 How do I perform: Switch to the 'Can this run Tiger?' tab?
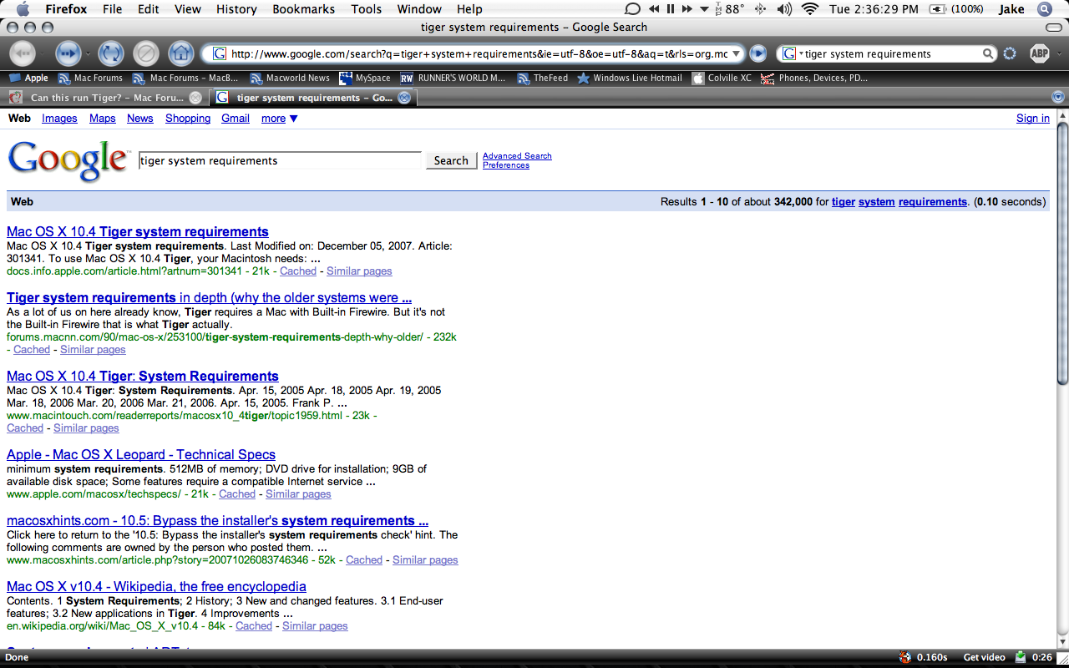[x=104, y=98]
